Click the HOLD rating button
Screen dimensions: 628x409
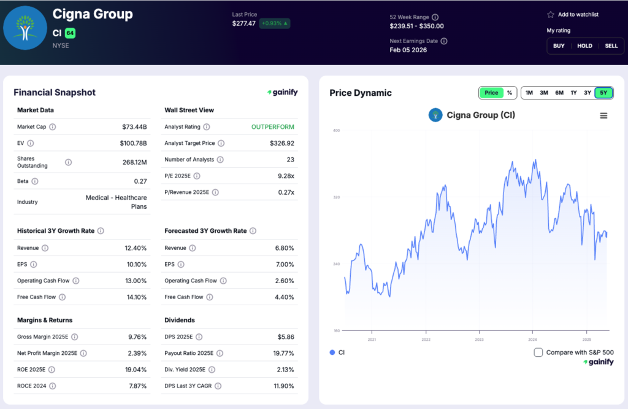pyautogui.click(x=584, y=45)
